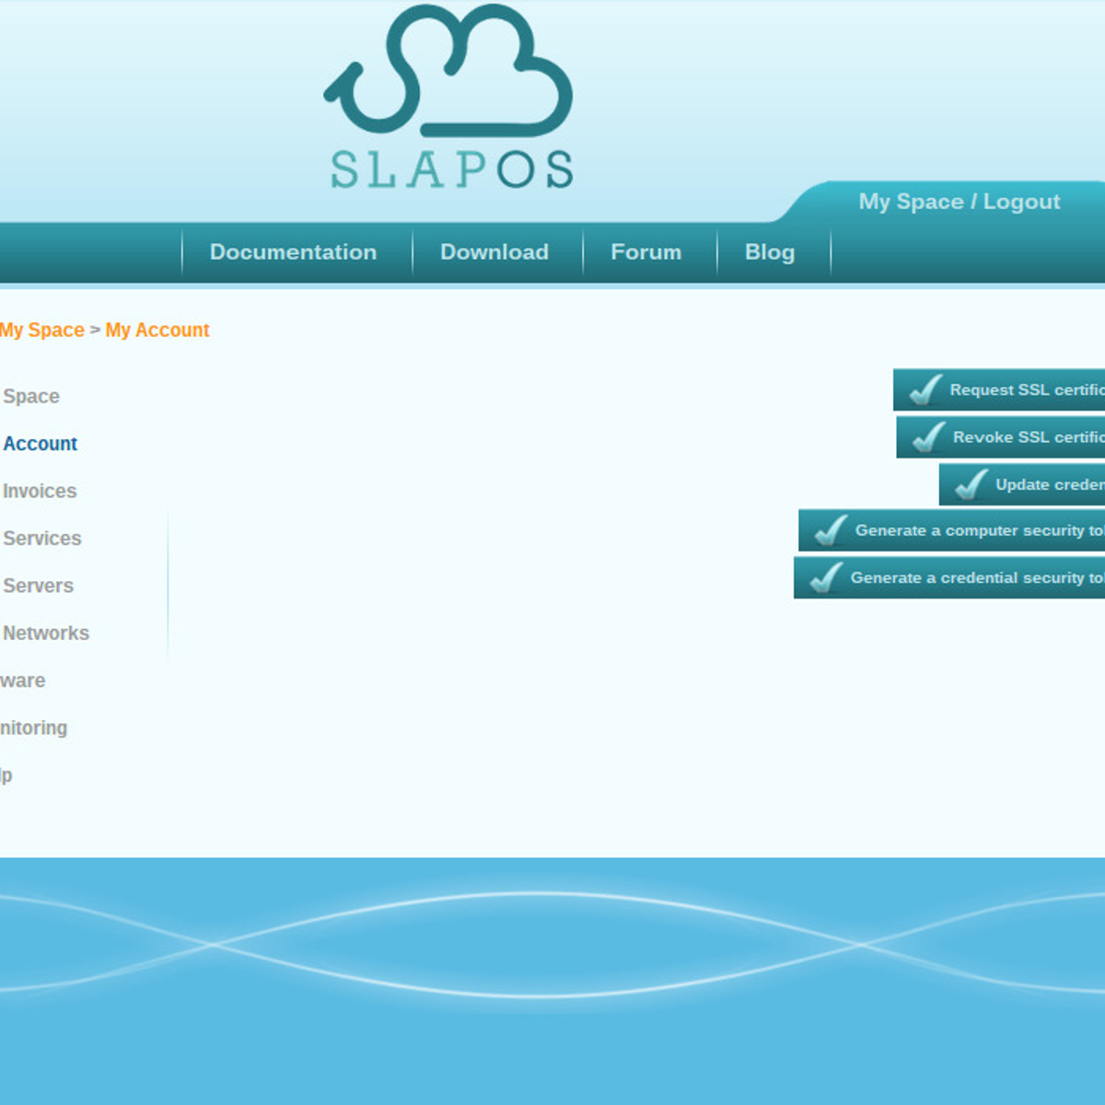Click checkmark icon beside Revoke SSL certificate
Viewport: 1105px width, 1105px height.
coord(929,437)
